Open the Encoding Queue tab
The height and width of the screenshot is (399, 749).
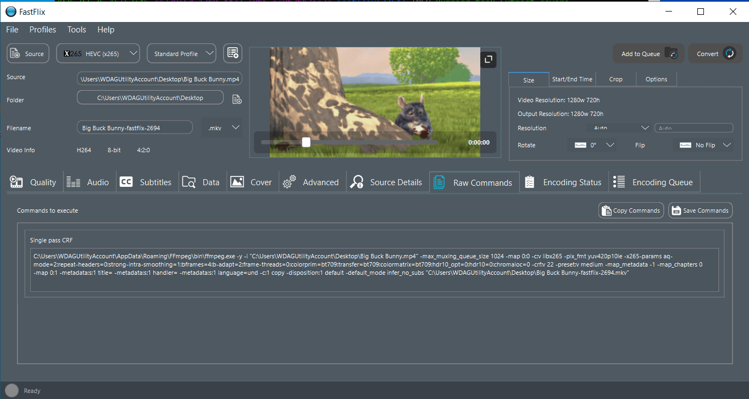(x=654, y=182)
